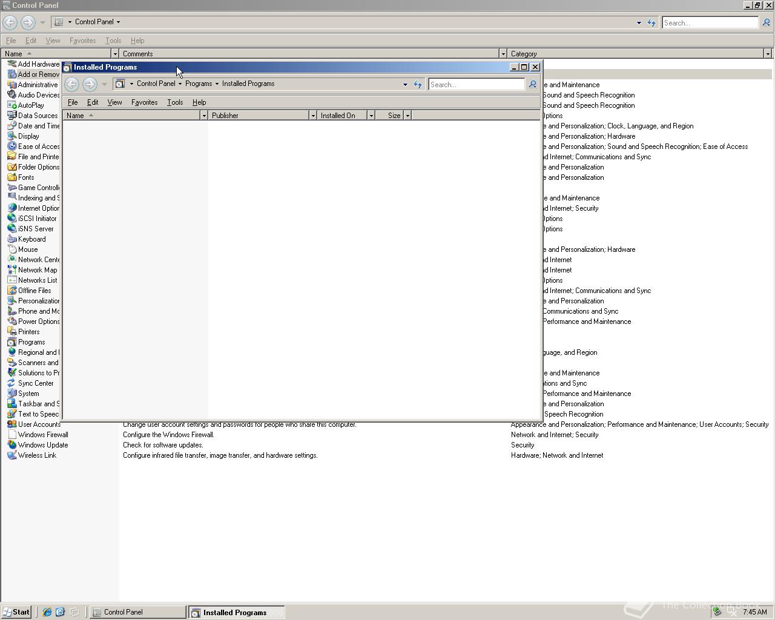Click the Mouse icon
The height and width of the screenshot is (620, 775).
pyautogui.click(x=12, y=249)
